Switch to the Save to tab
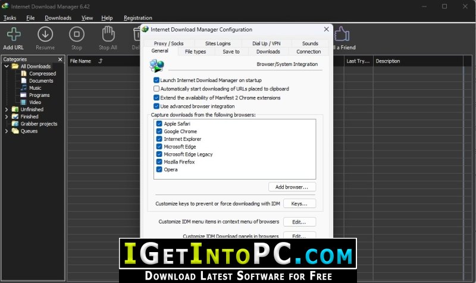This screenshot has width=476, height=283. pos(231,52)
